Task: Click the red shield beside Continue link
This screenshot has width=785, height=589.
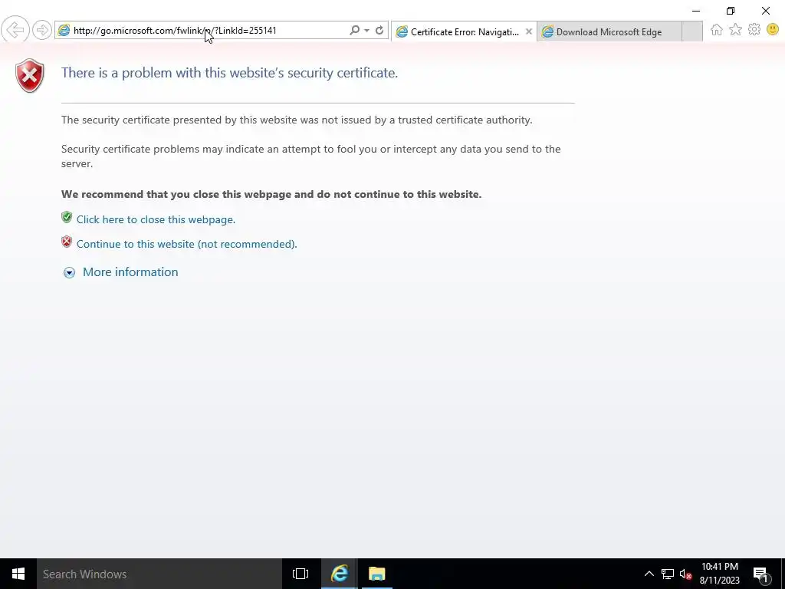Action: point(67,242)
